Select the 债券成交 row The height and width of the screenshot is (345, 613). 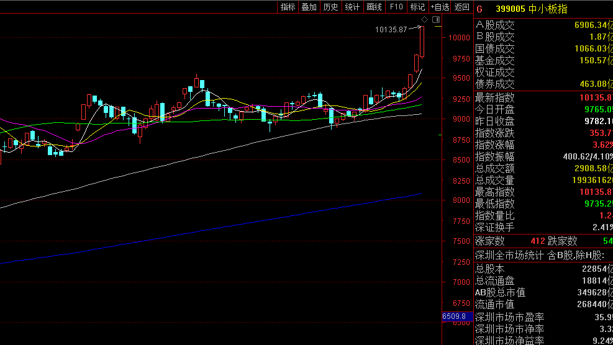[543, 84]
